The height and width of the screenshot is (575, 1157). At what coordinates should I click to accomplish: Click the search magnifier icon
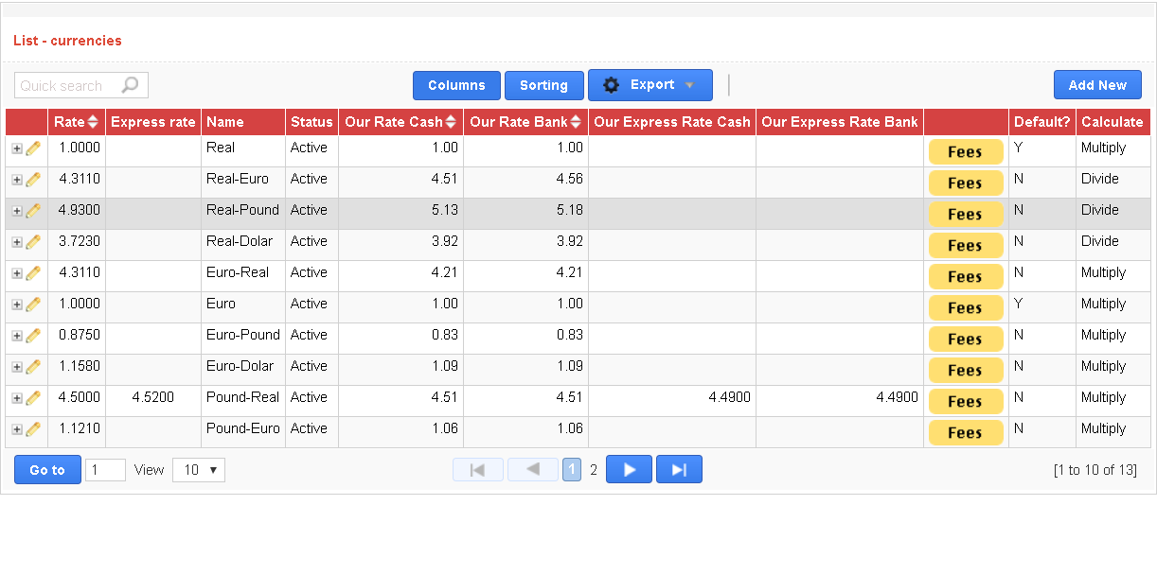(x=131, y=85)
